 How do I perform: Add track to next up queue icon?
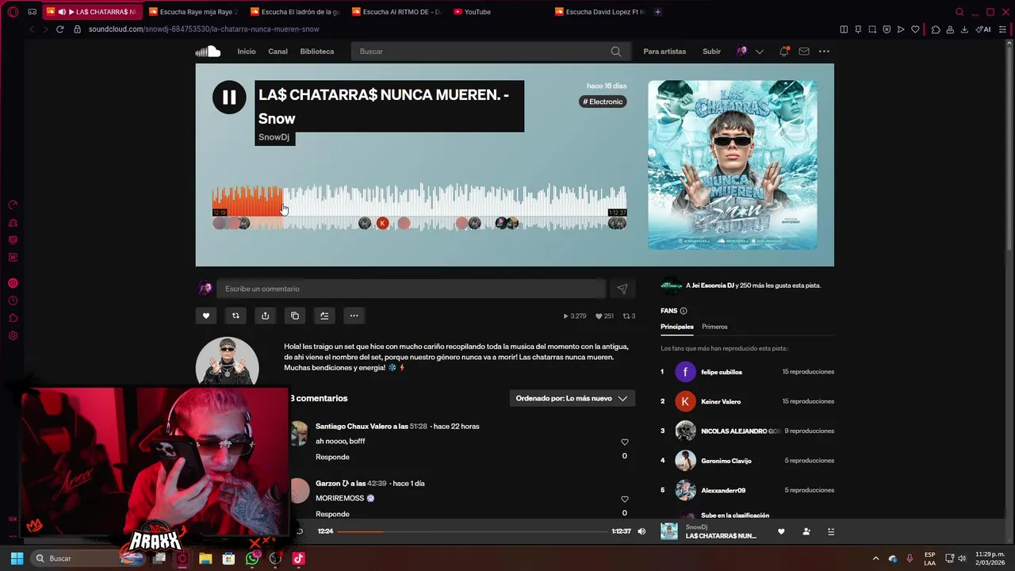tap(324, 316)
